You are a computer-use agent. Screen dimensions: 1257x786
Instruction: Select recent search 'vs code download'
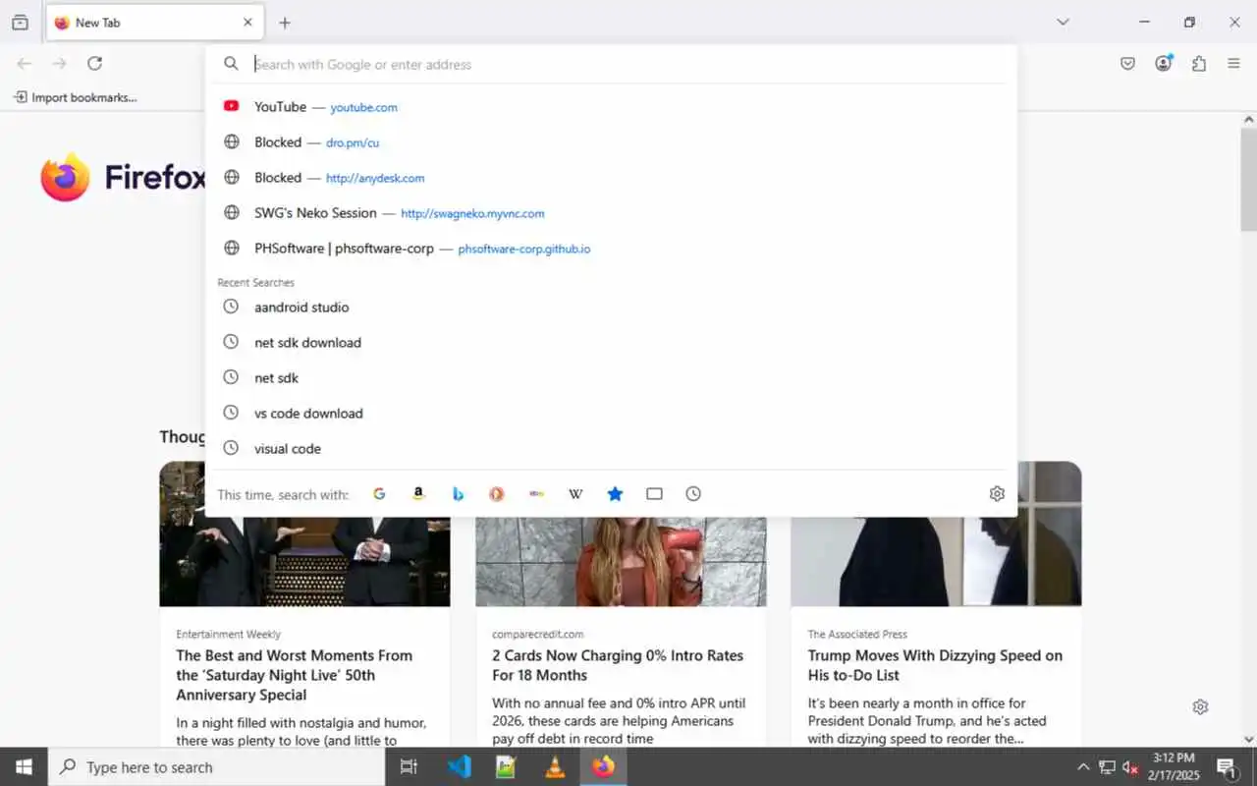[x=611, y=414]
